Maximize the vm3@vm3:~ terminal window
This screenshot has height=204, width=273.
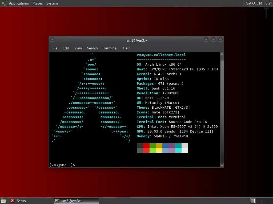[x=213, y=40]
